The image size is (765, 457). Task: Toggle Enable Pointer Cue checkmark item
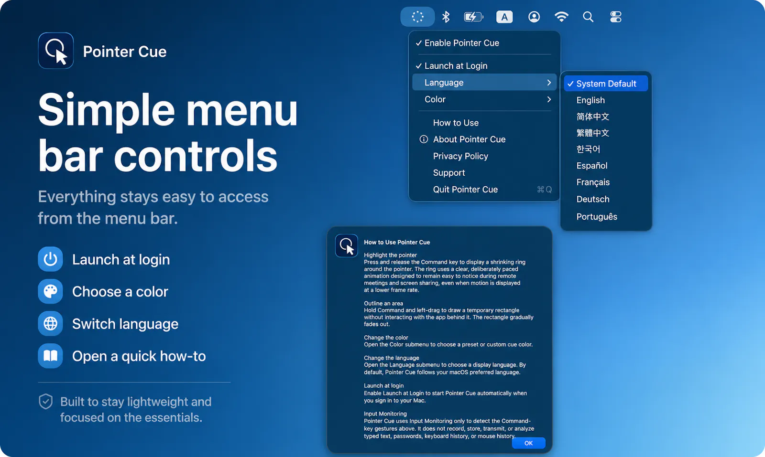click(484, 43)
